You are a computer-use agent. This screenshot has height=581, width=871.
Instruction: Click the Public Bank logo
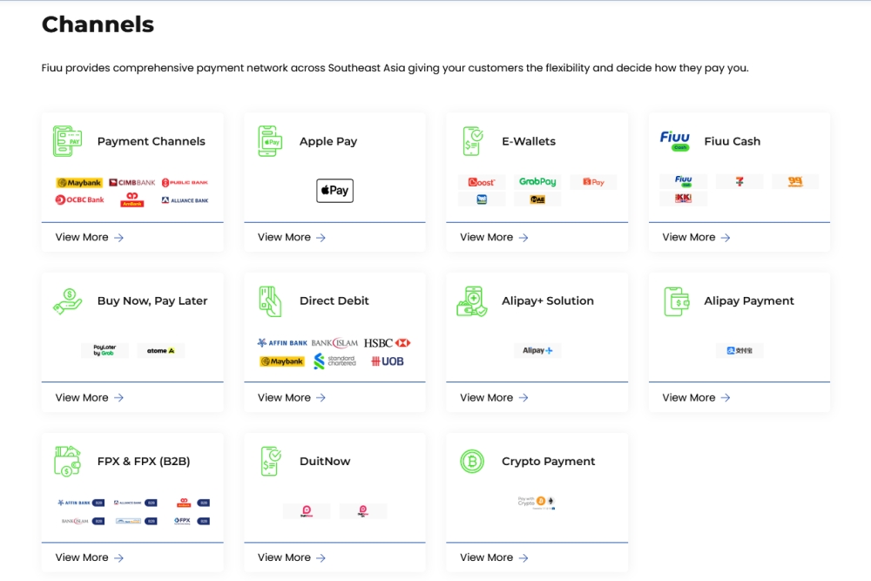(185, 182)
